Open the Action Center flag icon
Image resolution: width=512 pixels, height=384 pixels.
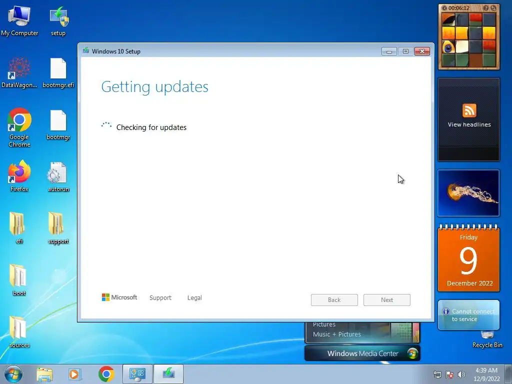click(x=449, y=374)
